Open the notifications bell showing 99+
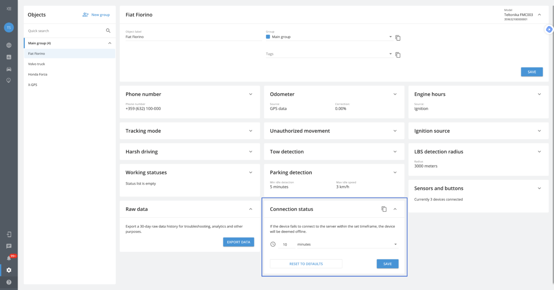This screenshot has height=290, width=554. pos(9,258)
